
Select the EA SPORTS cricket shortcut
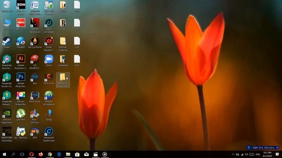35,62
